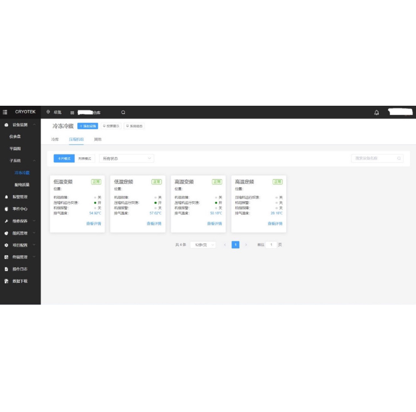416x412 pixels.
Task: Click the 维修保养 wrench icon in sidebar
Action: [x=6, y=221]
